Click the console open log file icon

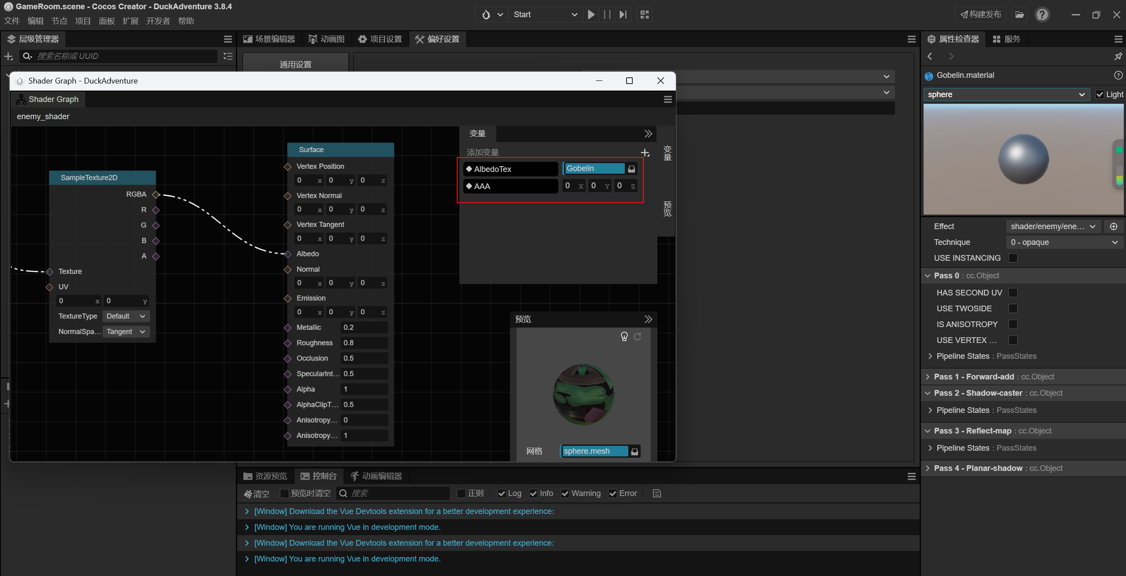point(657,493)
